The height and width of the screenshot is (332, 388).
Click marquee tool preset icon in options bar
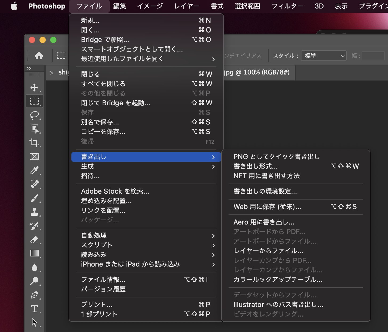61,55
